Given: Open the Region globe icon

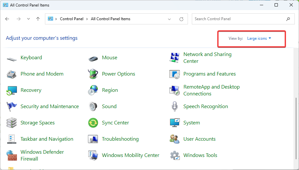Looking at the screenshot, I should 93,90.
